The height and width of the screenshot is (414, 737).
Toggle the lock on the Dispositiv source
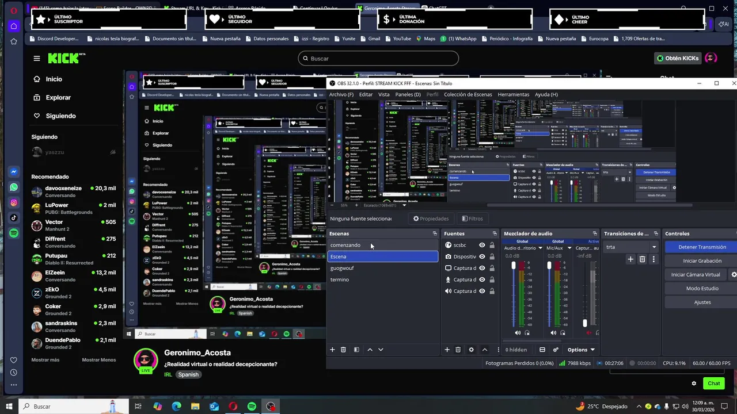492,256
